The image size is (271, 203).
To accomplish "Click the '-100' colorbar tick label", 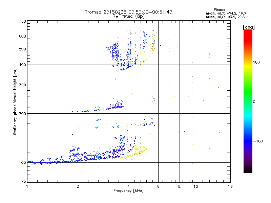I will tap(258, 141).
